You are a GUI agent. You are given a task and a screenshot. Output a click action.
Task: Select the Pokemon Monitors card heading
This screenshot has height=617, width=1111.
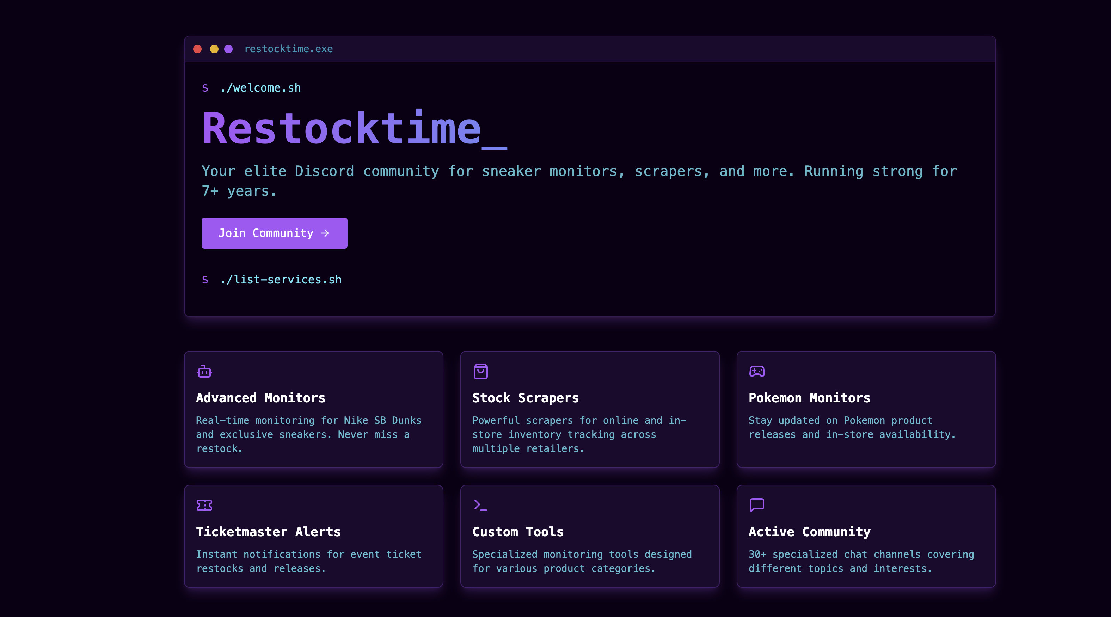(809, 398)
